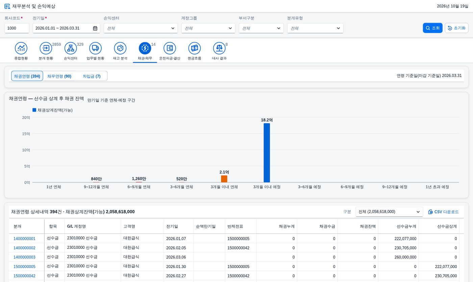Open the 업무별 현황 truck icon
This screenshot has height=282, width=473.
pyautogui.click(x=95, y=48)
